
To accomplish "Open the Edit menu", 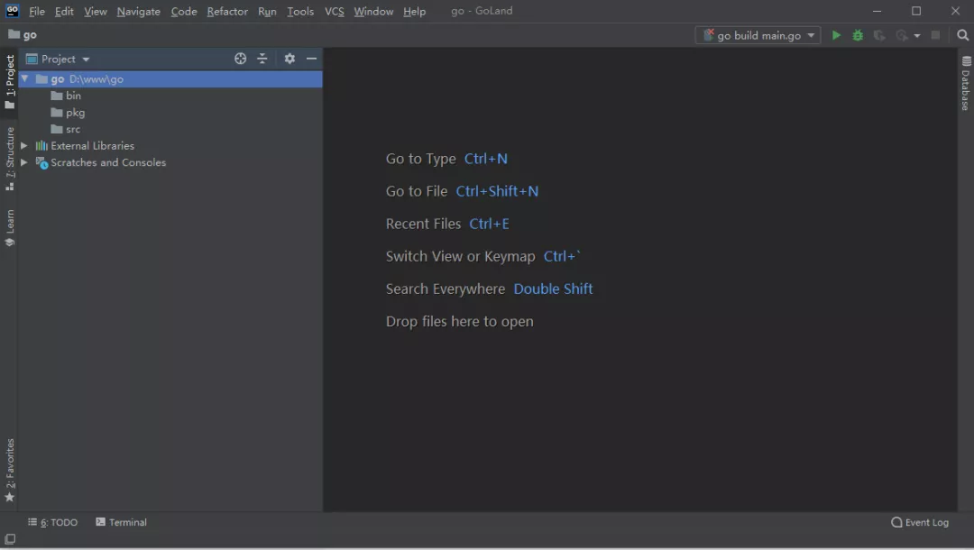I will pyautogui.click(x=64, y=11).
